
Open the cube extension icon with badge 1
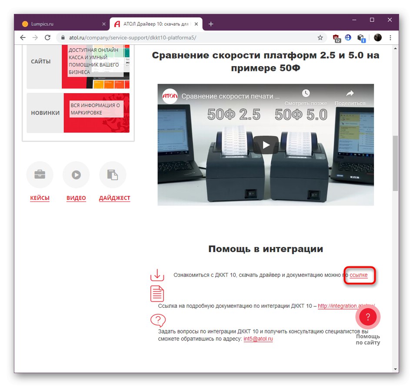pos(361,38)
